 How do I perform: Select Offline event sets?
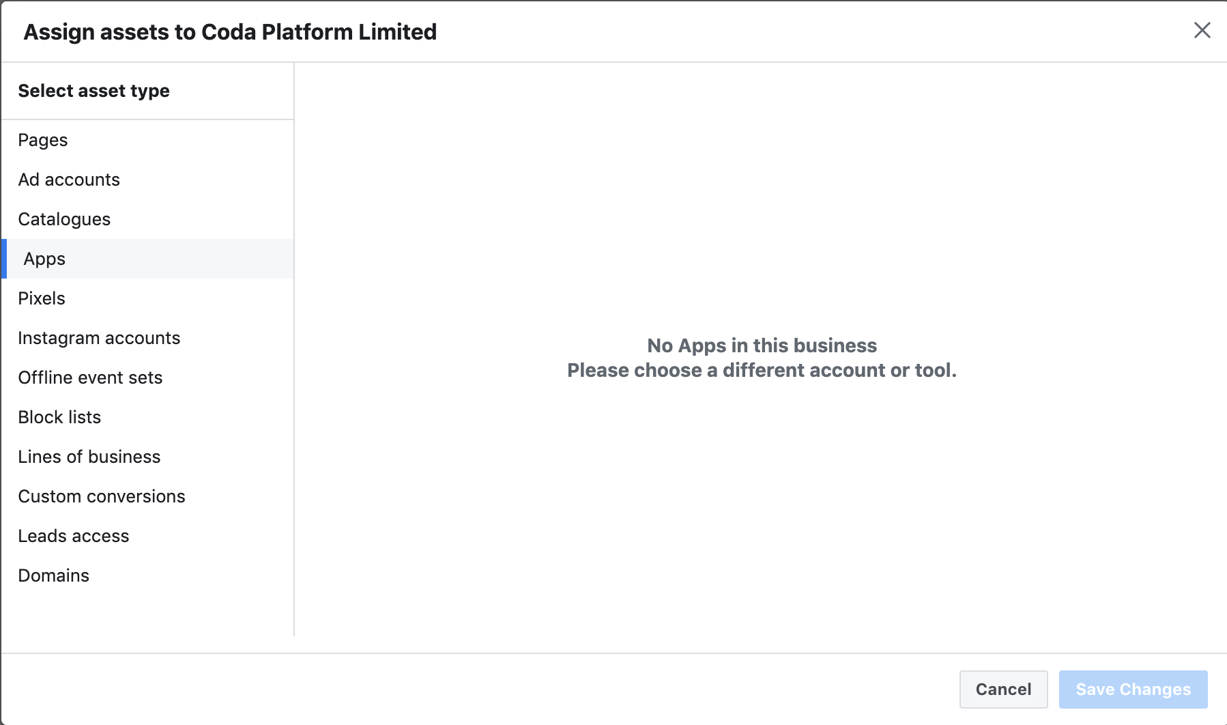coord(147,378)
